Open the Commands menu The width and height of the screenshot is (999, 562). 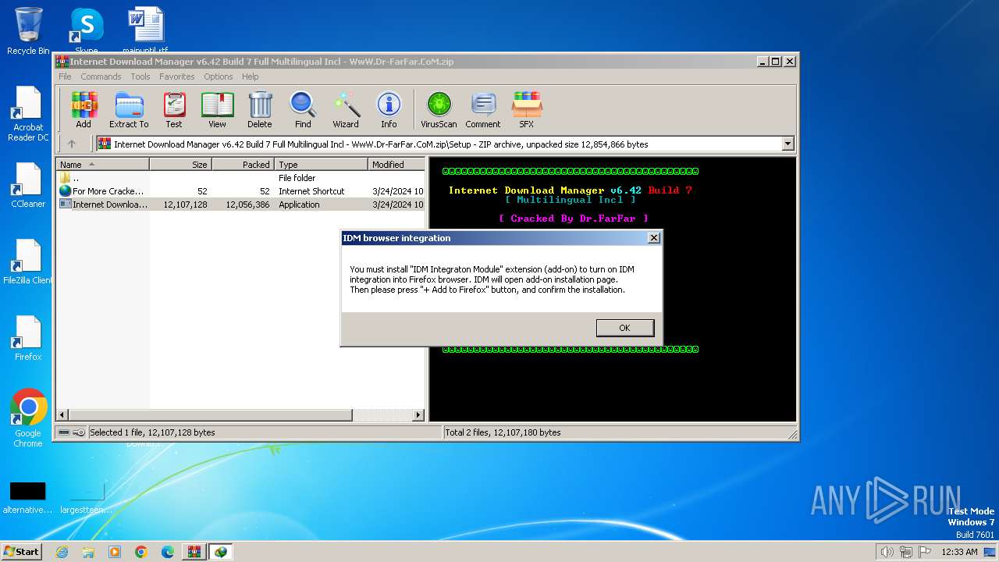pyautogui.click(x=101, y=76)
